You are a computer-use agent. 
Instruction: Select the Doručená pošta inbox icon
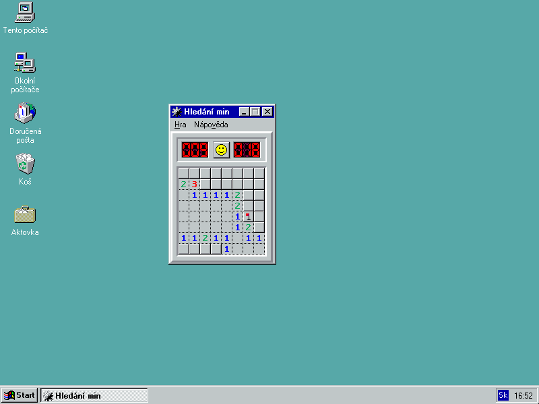click(25, 112)
